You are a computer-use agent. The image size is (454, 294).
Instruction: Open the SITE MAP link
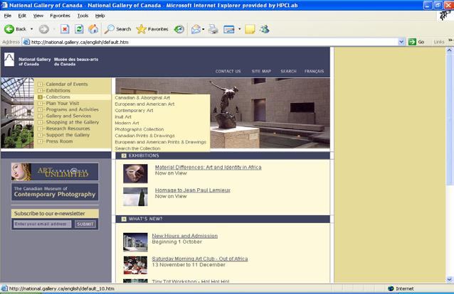[261, 71]
